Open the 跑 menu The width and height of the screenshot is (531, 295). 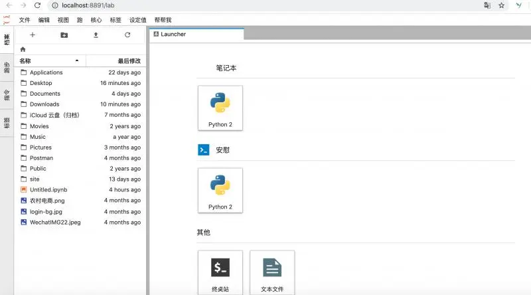click(80, 20)
